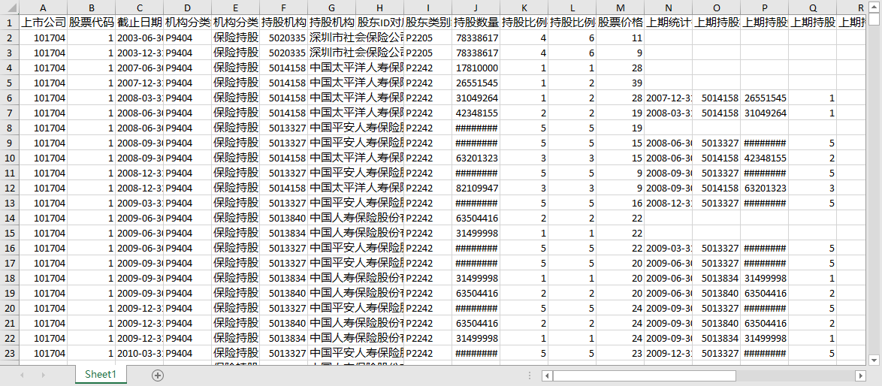The width and height of the screenshot is (882, 386).
Task: Select column G header
Action: (331, 8)
